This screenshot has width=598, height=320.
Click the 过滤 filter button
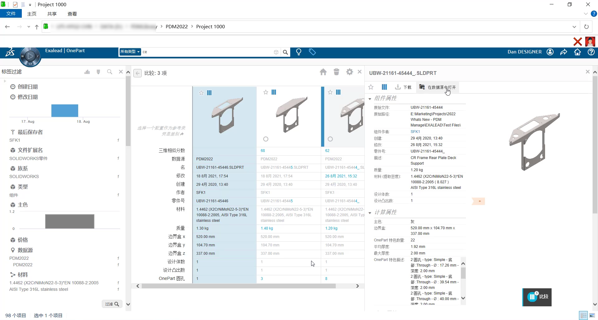click(x=112, y=304)
